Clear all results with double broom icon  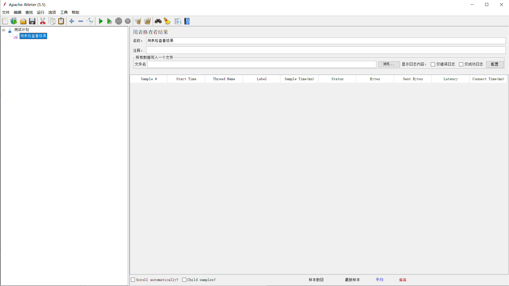(147, 21)
